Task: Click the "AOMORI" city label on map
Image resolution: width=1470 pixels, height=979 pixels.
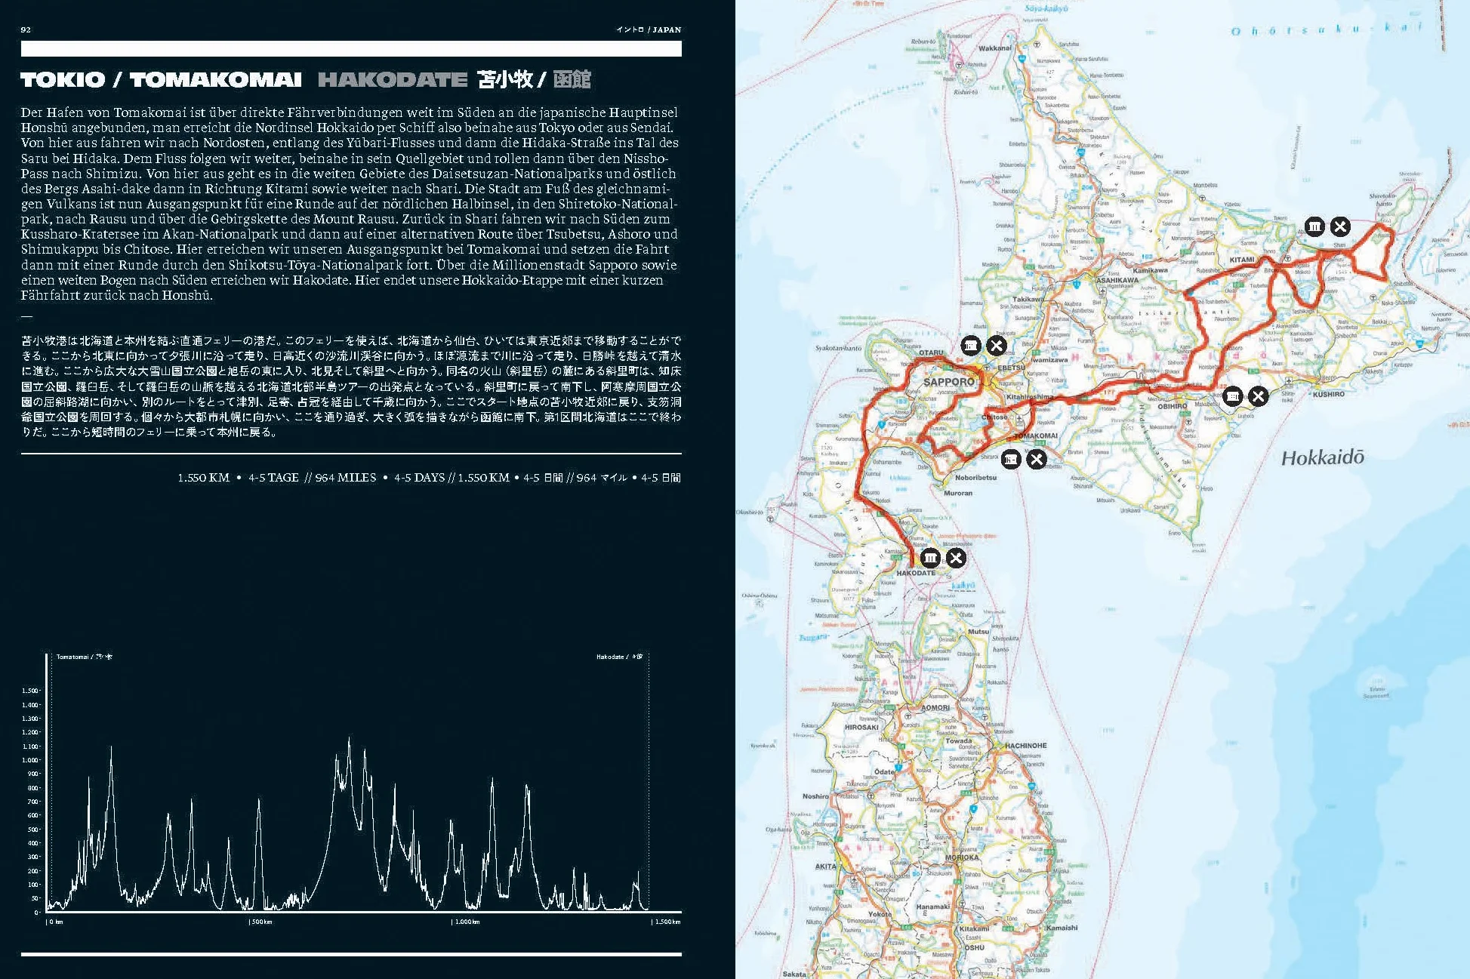Action: tap(935, 708)
